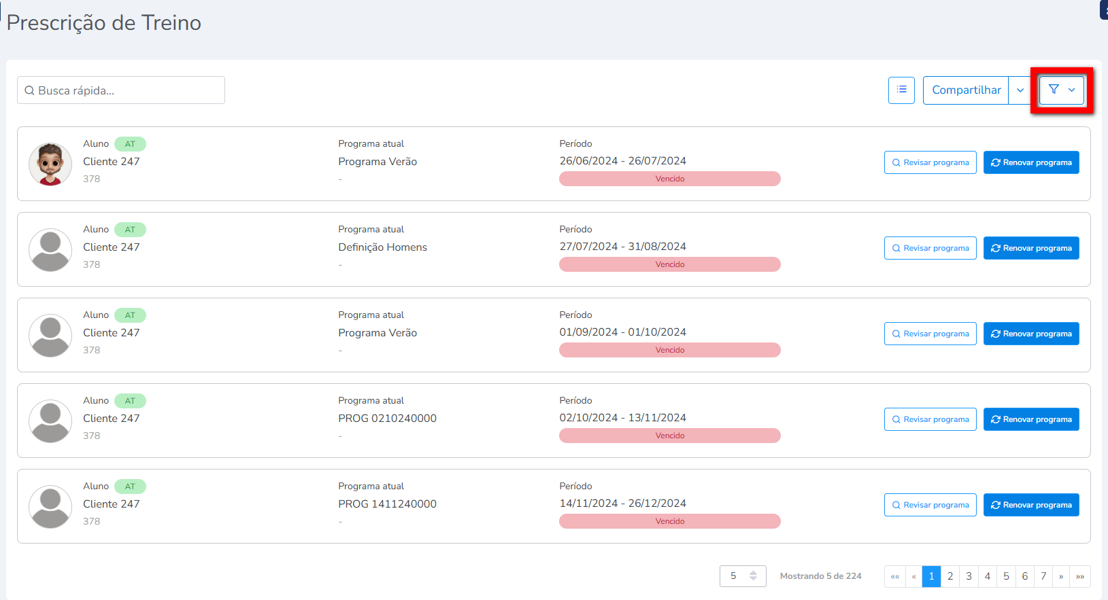This screenshot has width=1108, height=600.
Task: Revisar programa for Programa Verão 26/06/2024
Action: pyautogui.click(x=930, y=162)
